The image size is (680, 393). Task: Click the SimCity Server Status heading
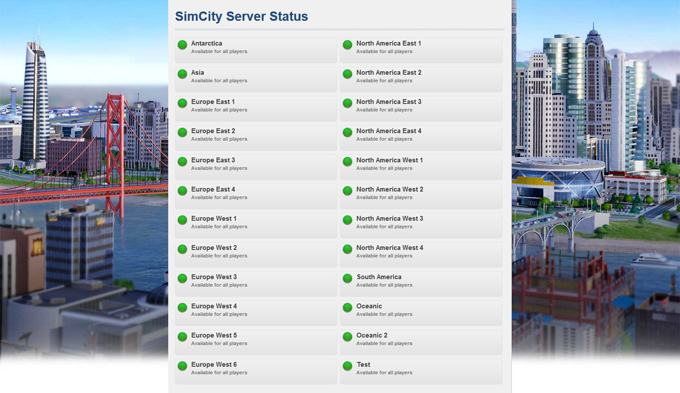(x=242, y=16)
